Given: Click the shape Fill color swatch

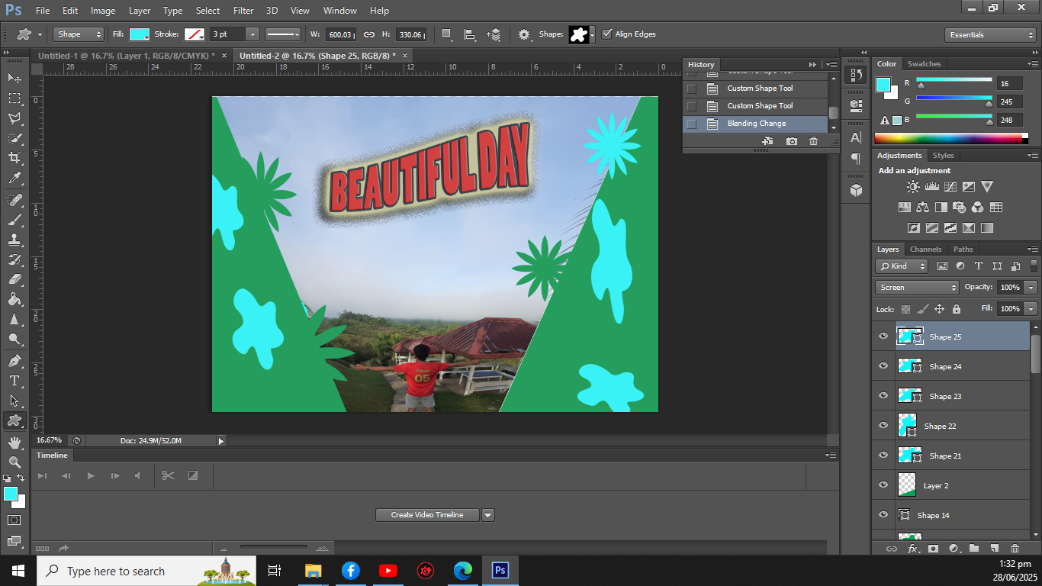Looking at the screenshot, I should [x=140, y=34].
